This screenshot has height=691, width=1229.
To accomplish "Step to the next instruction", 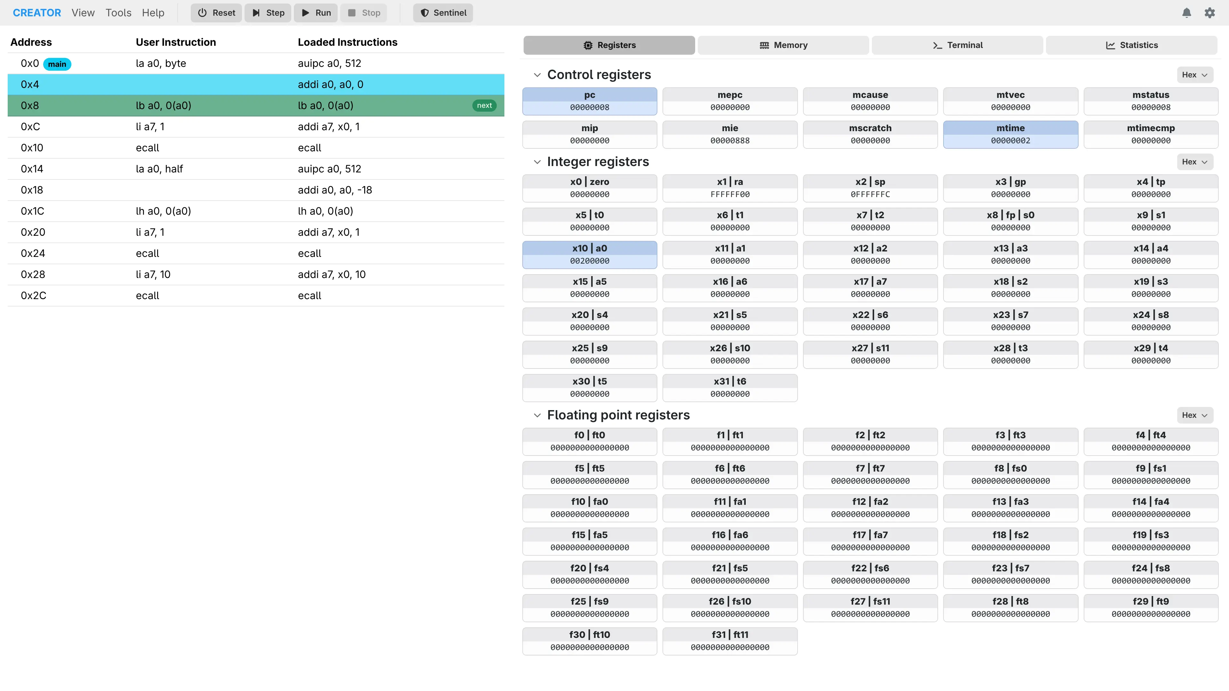I will [268, 13].
